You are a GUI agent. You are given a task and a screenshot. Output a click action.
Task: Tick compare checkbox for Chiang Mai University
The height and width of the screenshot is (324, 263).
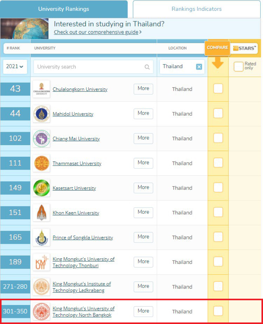click(x=218, y=138)
